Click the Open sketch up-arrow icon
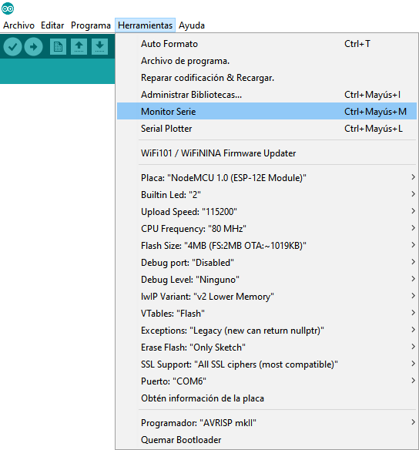Screen dimensions: 419x450 click(79, 46)
